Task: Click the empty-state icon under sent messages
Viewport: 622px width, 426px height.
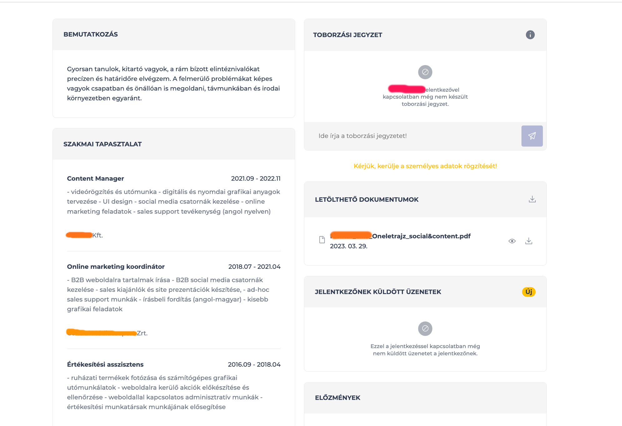Action: [x=425, y=328]
